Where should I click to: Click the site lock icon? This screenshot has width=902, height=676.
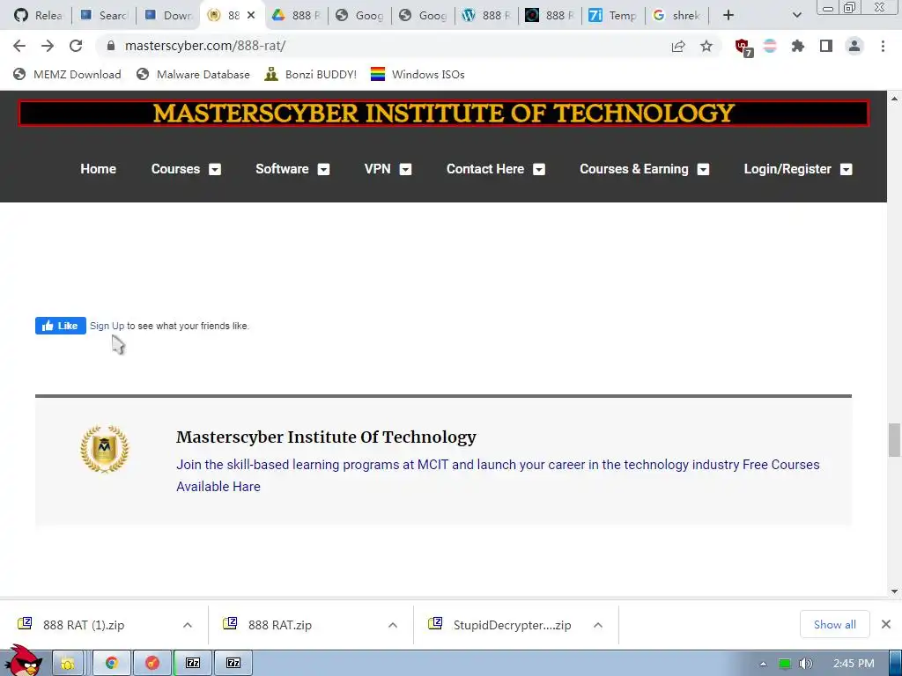(111, 46)
